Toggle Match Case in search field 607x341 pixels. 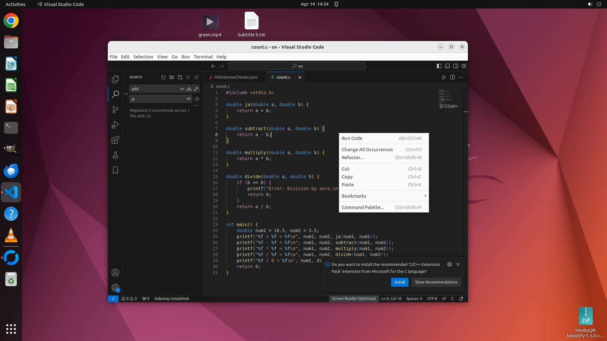182,89
